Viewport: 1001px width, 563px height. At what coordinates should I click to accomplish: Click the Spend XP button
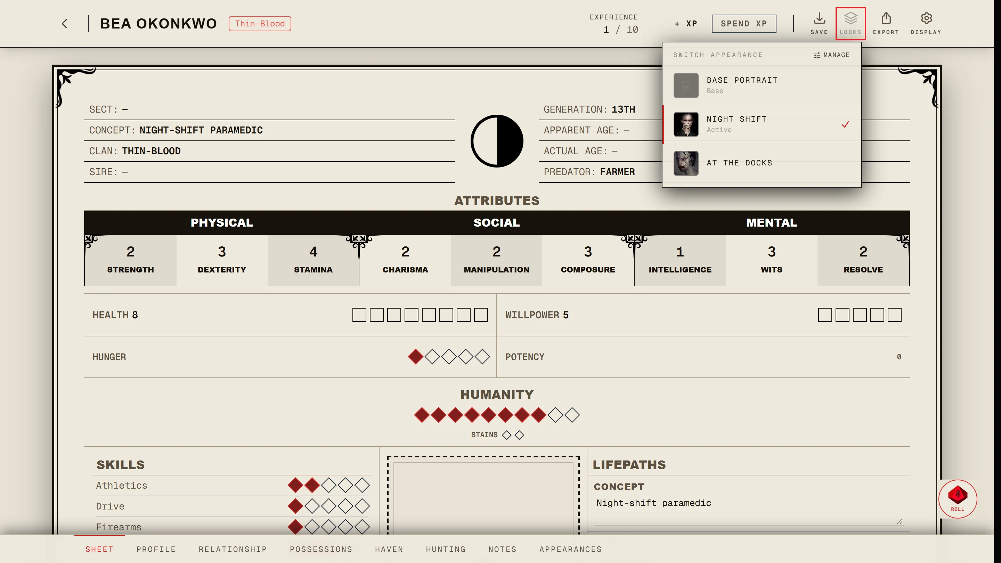point(744,24)
